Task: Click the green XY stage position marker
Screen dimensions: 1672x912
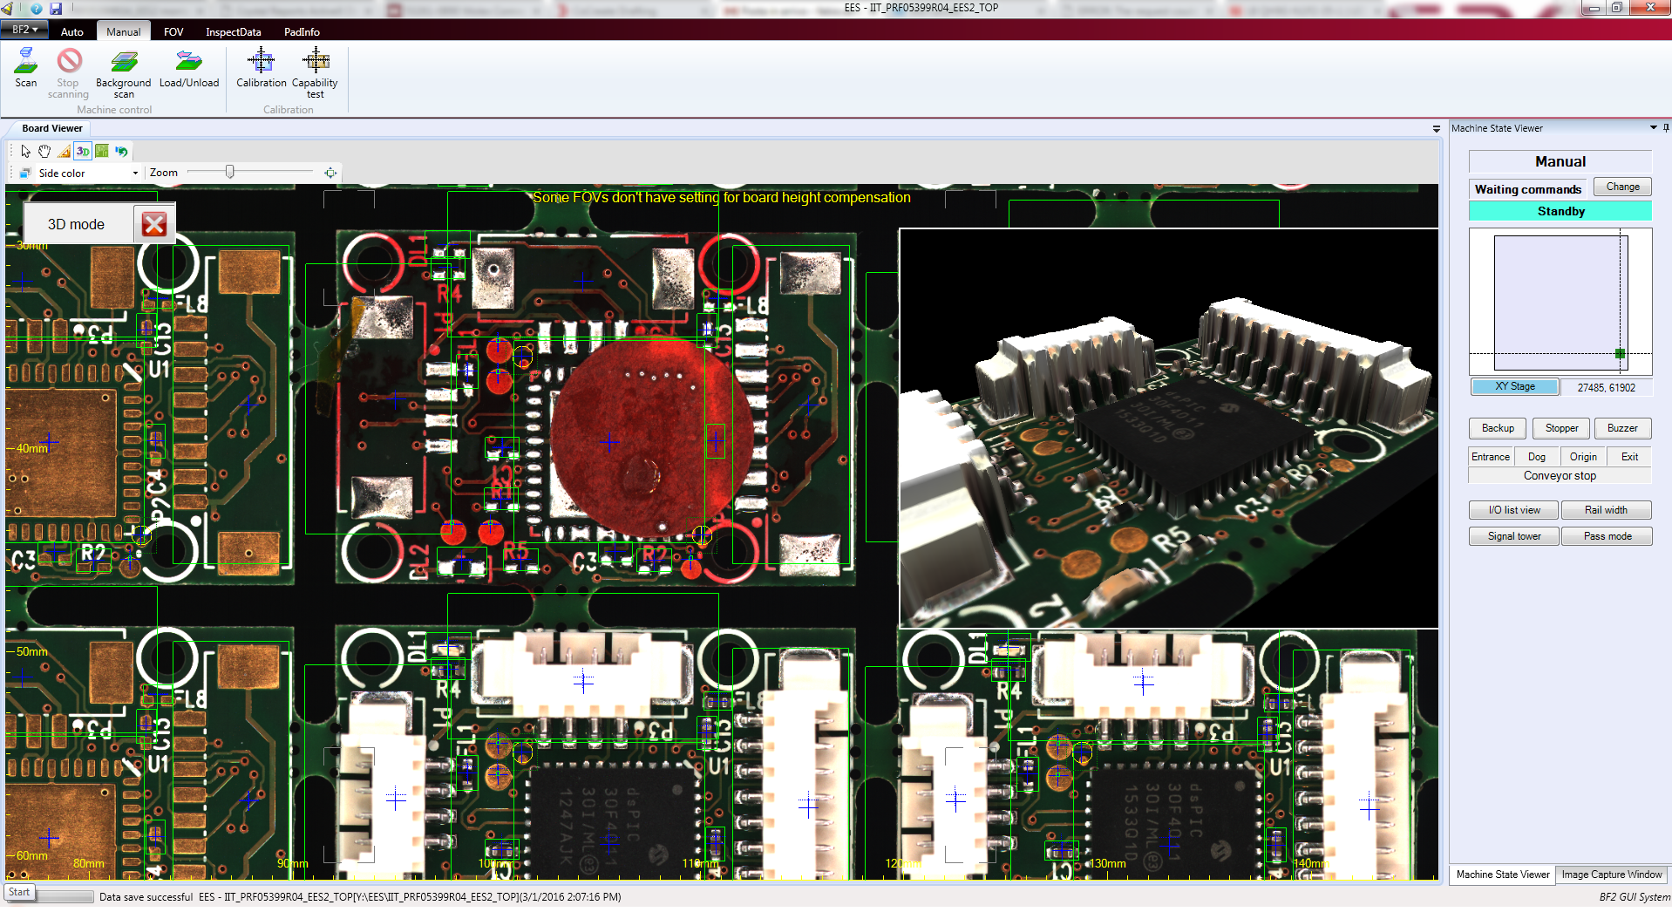Action: [x=1620, y=353]
